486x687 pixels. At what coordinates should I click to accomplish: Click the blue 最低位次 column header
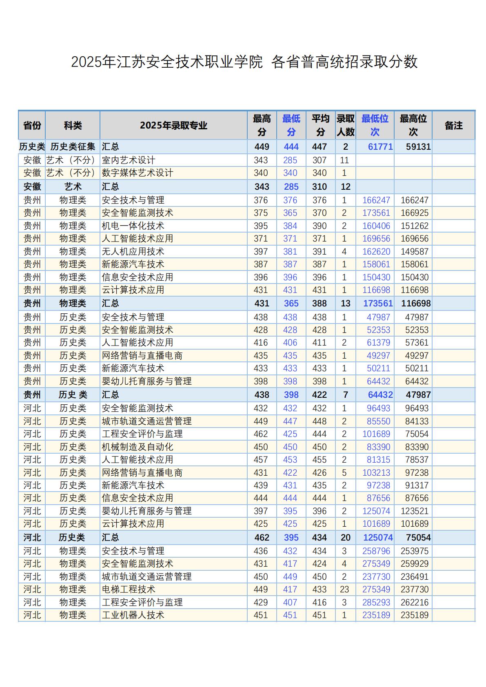(375, 125)
